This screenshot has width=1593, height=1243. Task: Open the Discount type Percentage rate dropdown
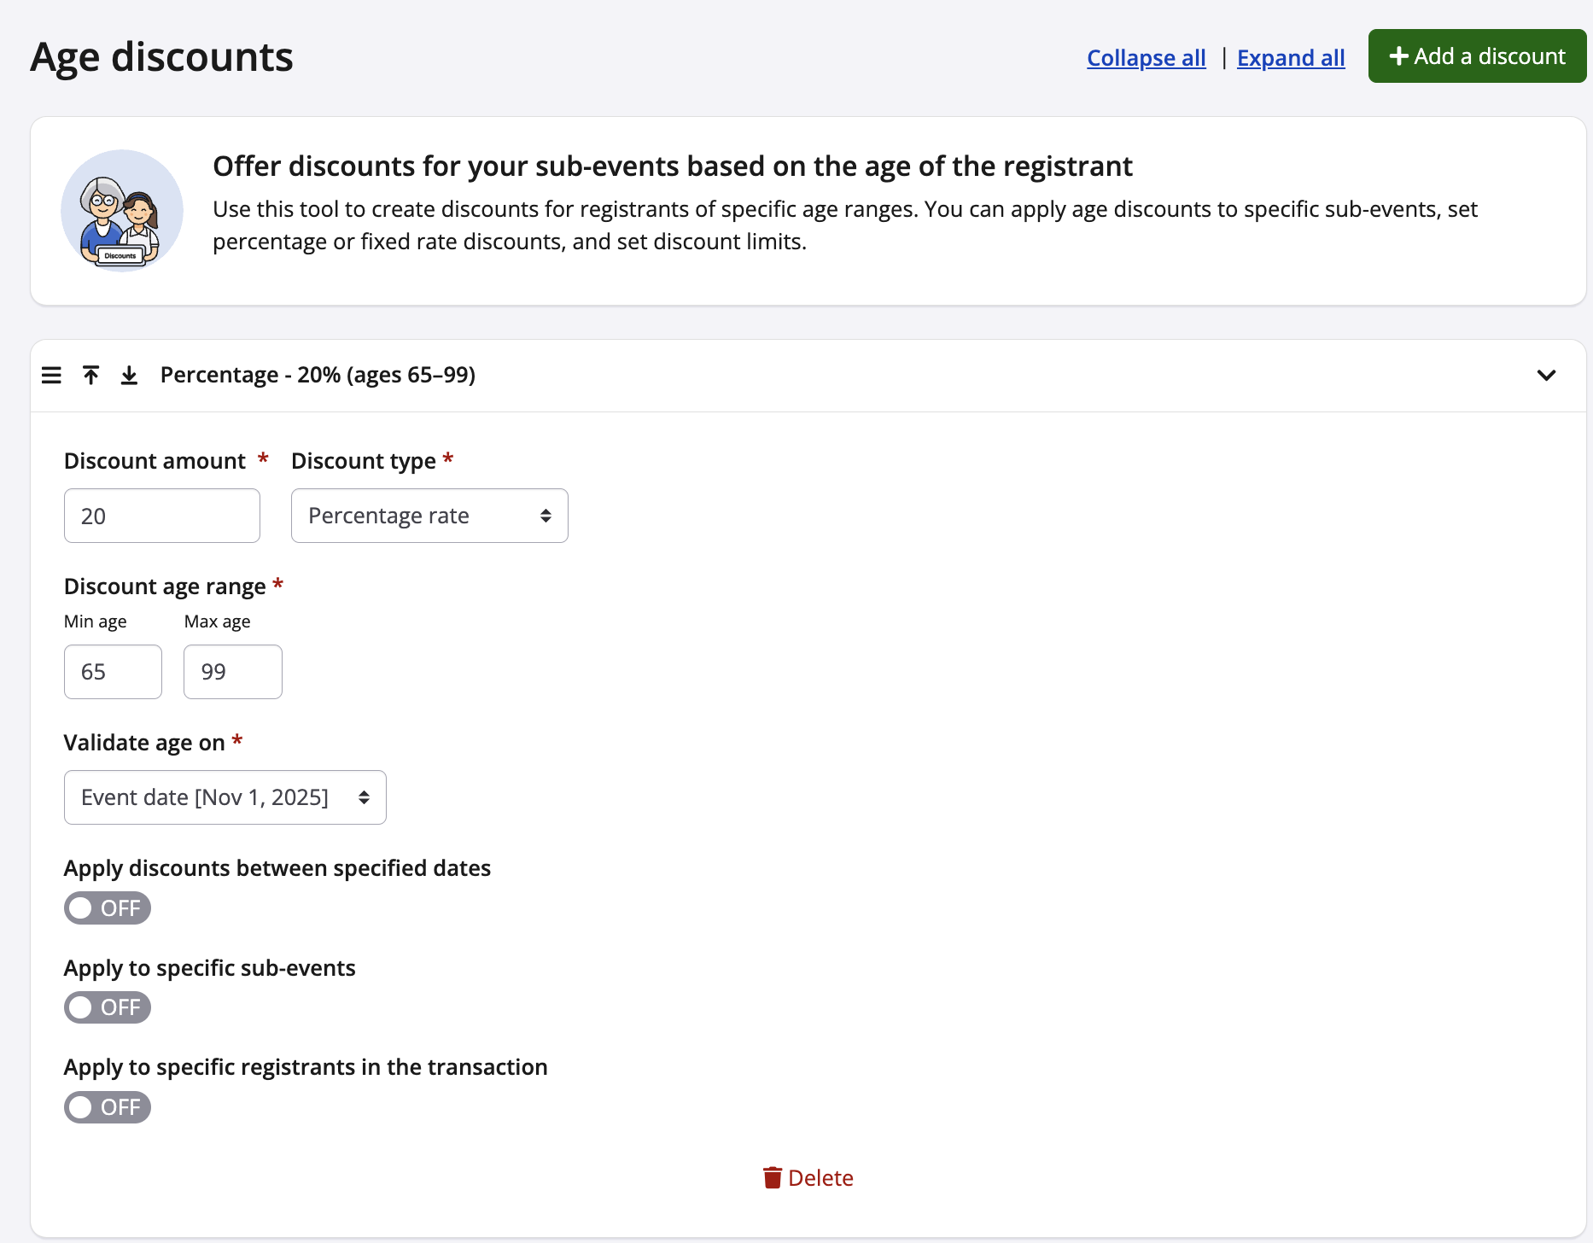(429, 516)
